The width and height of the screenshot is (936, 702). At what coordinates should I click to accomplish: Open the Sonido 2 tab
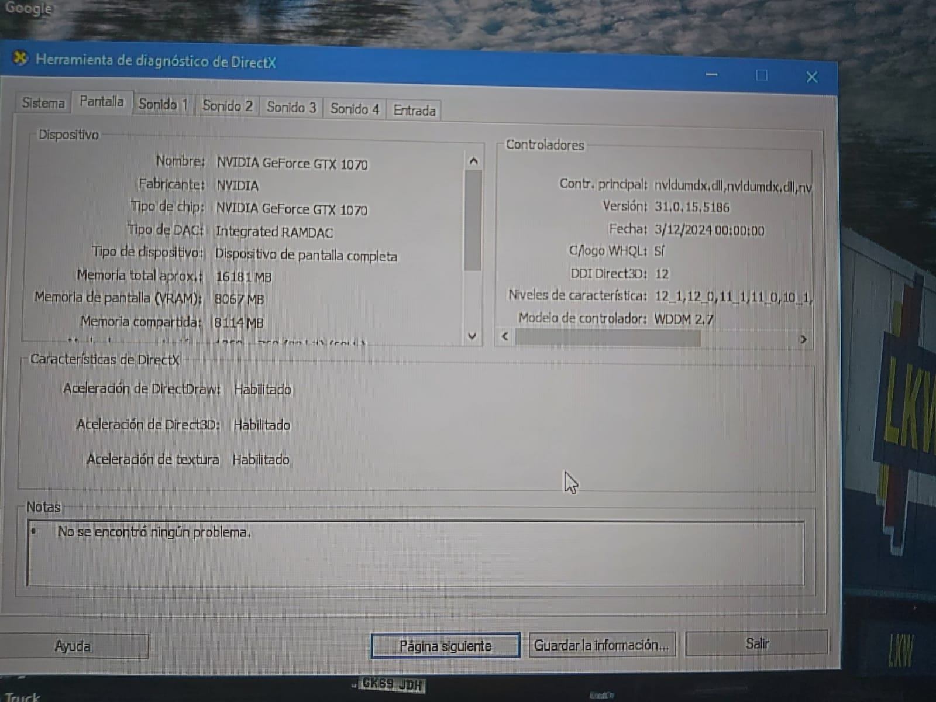[x=228, y=106]
